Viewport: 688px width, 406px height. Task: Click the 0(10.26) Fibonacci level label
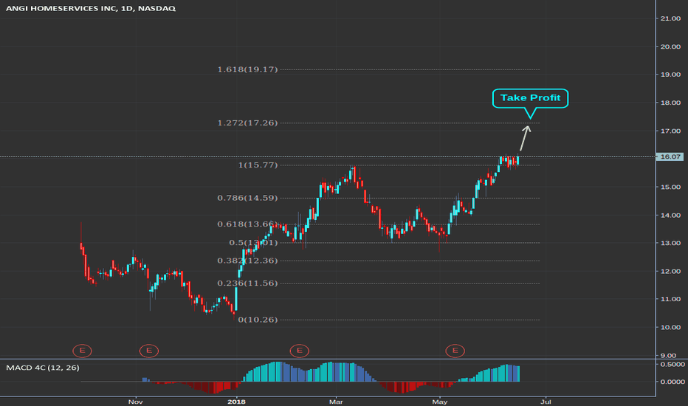click(x=258, y=320)
